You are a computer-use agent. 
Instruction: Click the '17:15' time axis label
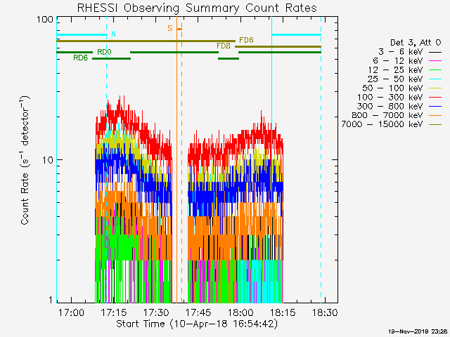[113, 312]
